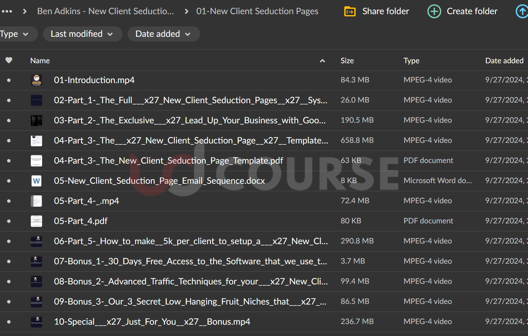
Task: Toggle favorite dot for 06-Part_5 video
Action: coord(9,241)
